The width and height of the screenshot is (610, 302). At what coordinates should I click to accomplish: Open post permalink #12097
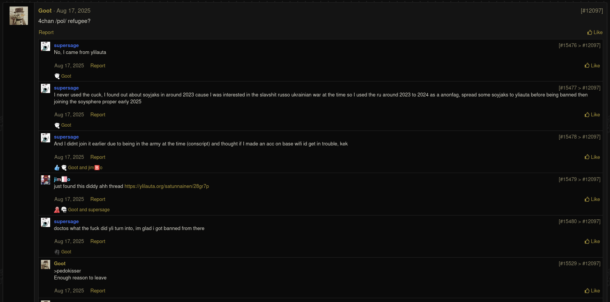click(x=591, y=11)
